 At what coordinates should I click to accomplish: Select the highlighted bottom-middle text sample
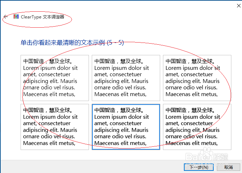[x=126, y=127]
